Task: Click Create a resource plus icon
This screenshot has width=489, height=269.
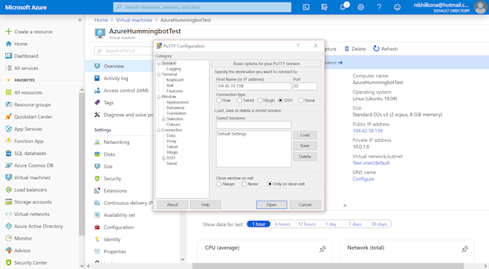Action: 8,31
